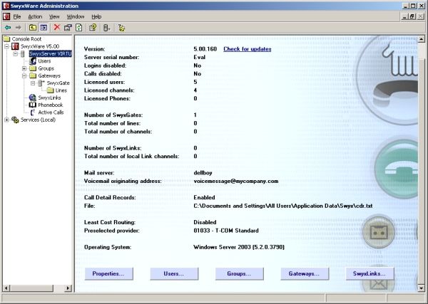This screenshot has width=428, height=304.
Task: Click the Active Calls handset icon
Action: pos(33,112)
